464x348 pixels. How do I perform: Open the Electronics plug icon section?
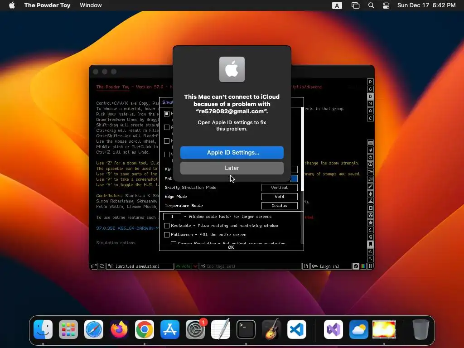370,150
